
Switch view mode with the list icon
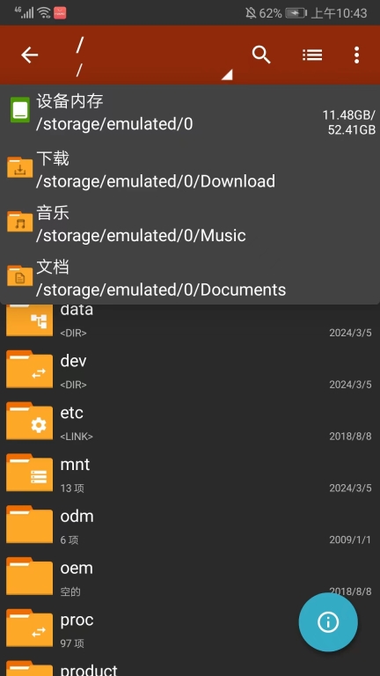pos(312,55)
